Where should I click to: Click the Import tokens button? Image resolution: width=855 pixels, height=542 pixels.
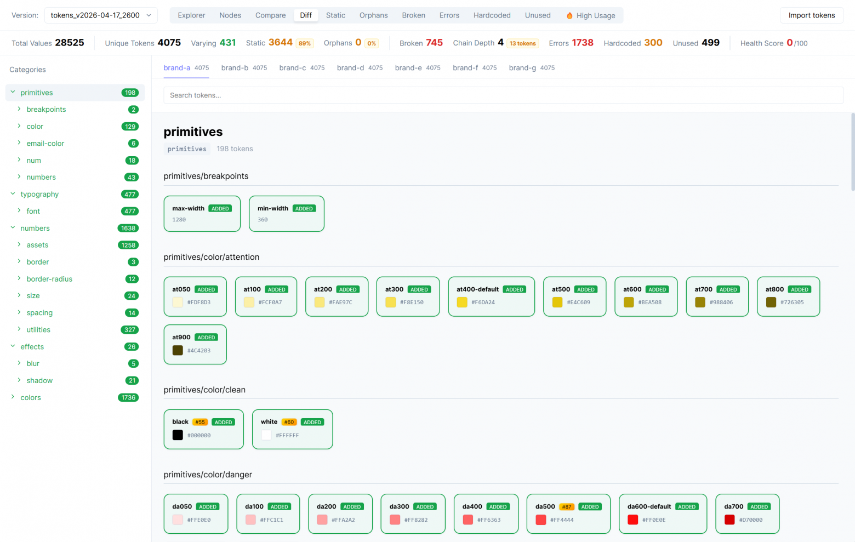click(811, 15)
